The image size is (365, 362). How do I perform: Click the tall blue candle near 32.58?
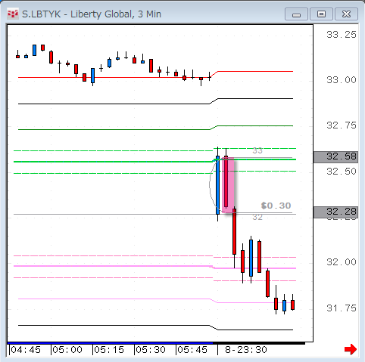[x=217, y=185]
